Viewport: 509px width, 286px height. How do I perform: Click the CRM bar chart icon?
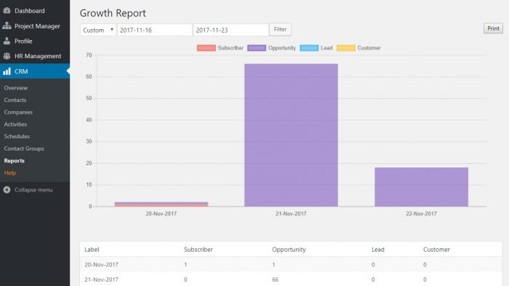pyautogui.click(x=7, y=71)
